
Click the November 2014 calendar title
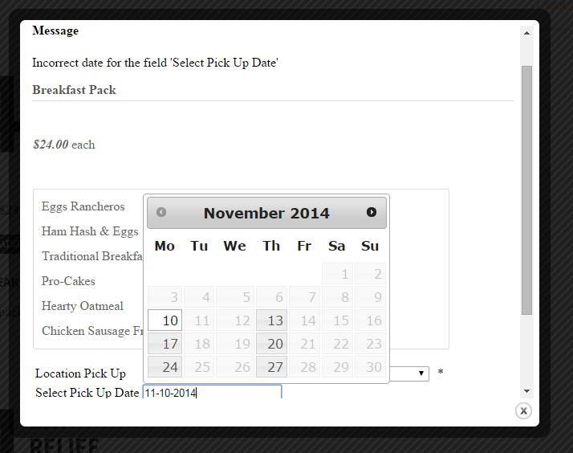pos(266,213)
